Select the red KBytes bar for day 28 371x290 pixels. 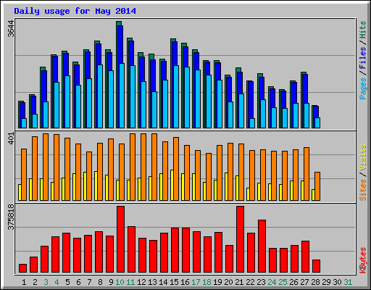point(316,266)
